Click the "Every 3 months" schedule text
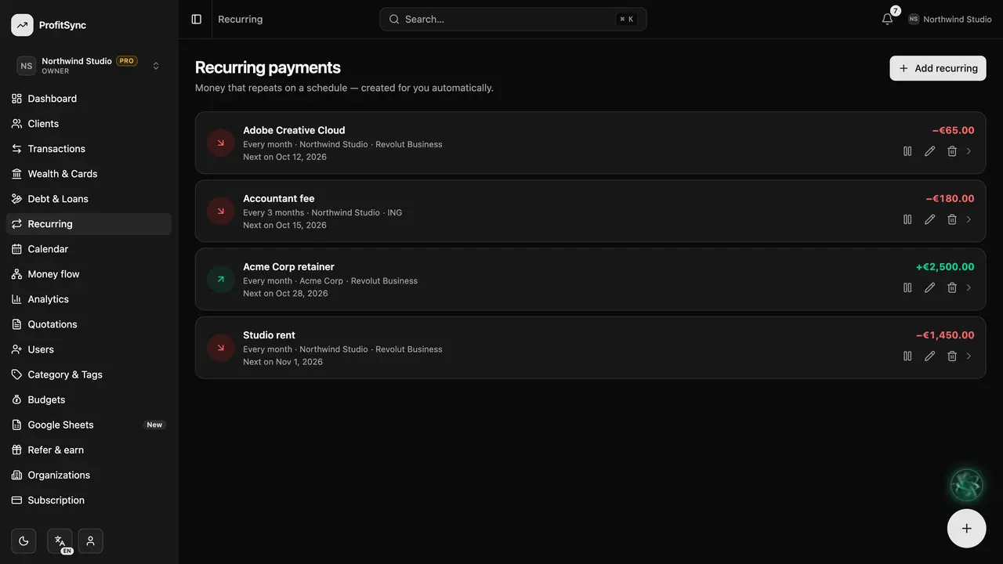The height and width of the screenshot is (564, 1003). [273, 212]
